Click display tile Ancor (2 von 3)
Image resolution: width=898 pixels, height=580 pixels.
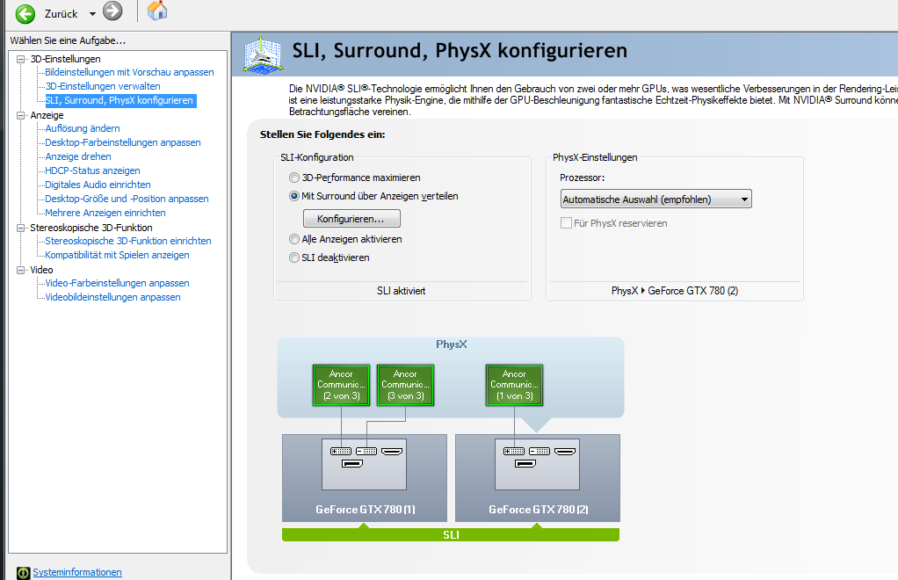pos(341,385)
